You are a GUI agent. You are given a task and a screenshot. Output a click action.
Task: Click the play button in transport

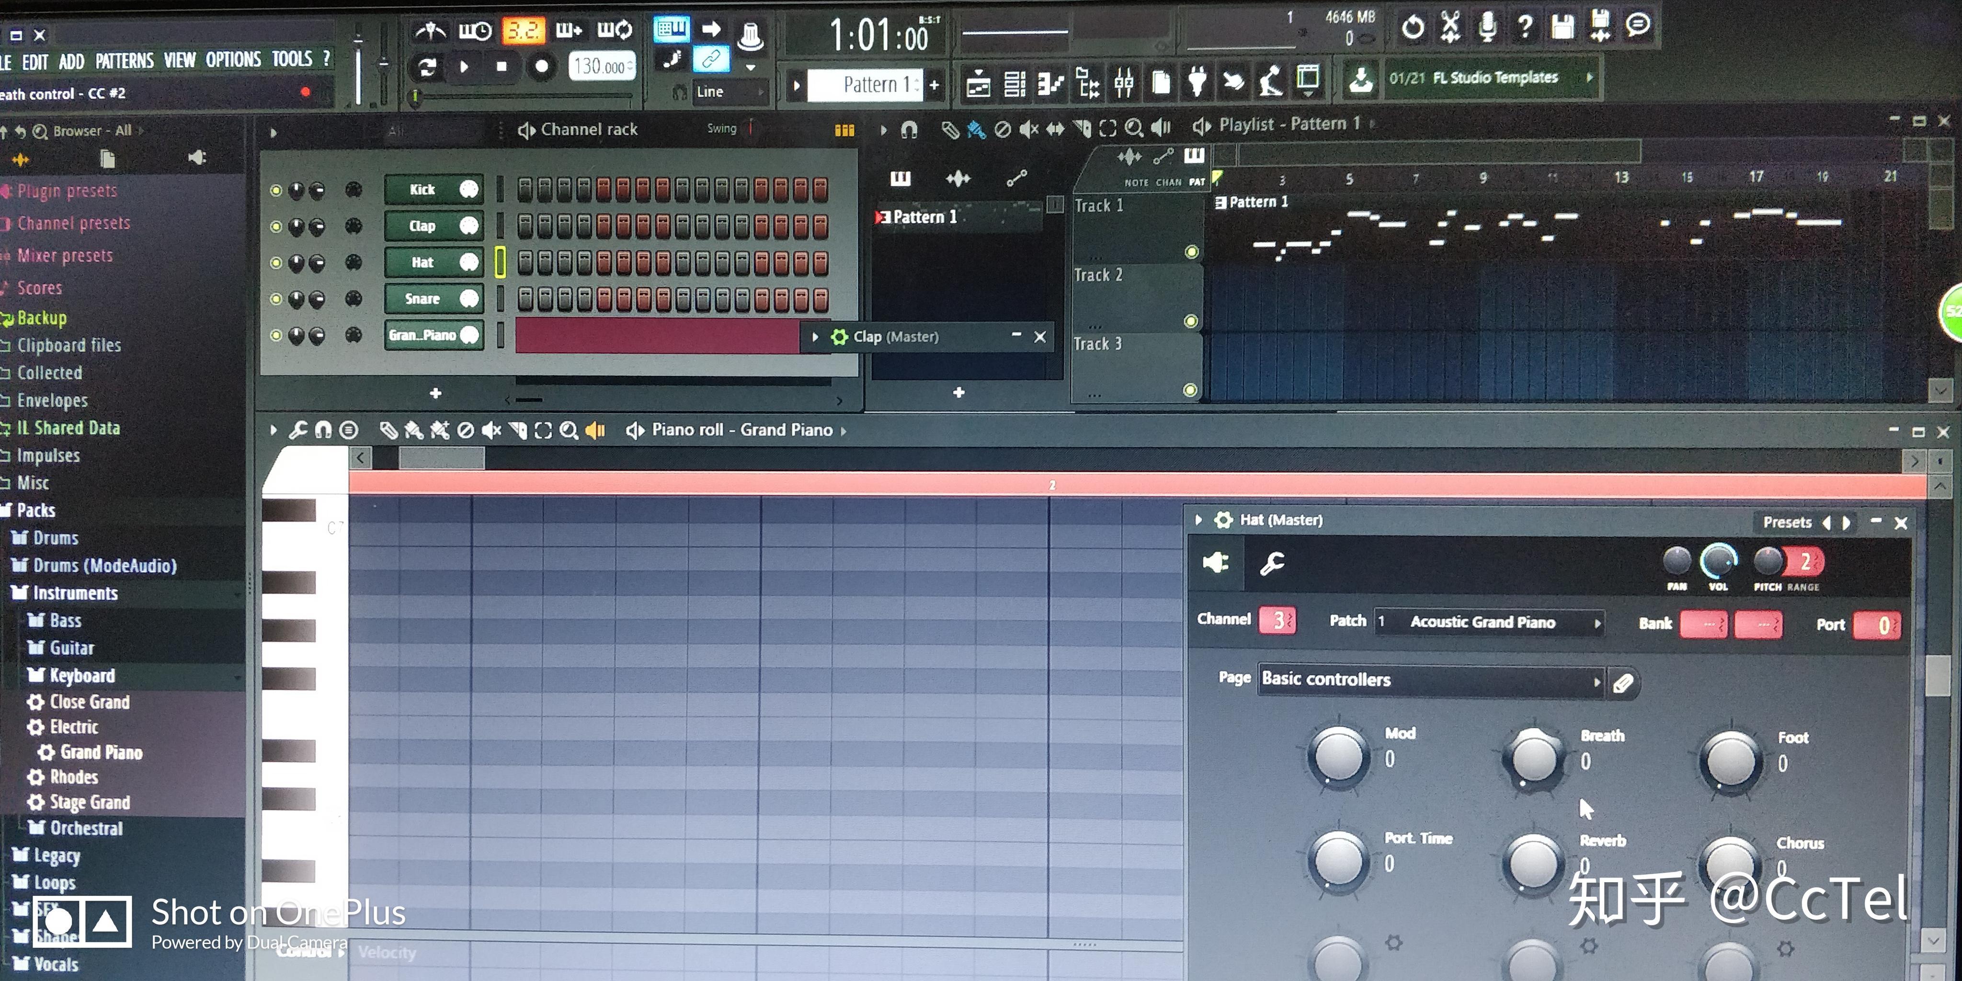pyautogui.click(x=464, y=67)
